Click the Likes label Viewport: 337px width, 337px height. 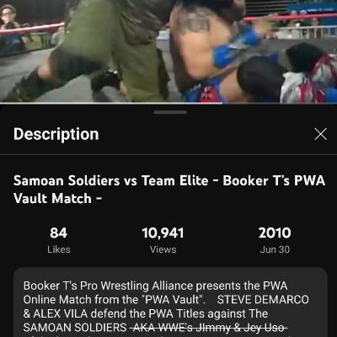pyautogui.click(x=58, y=249)
